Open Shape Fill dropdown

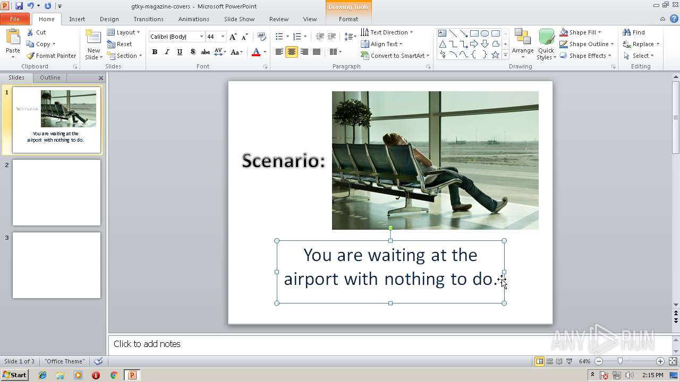coord(580,32)
